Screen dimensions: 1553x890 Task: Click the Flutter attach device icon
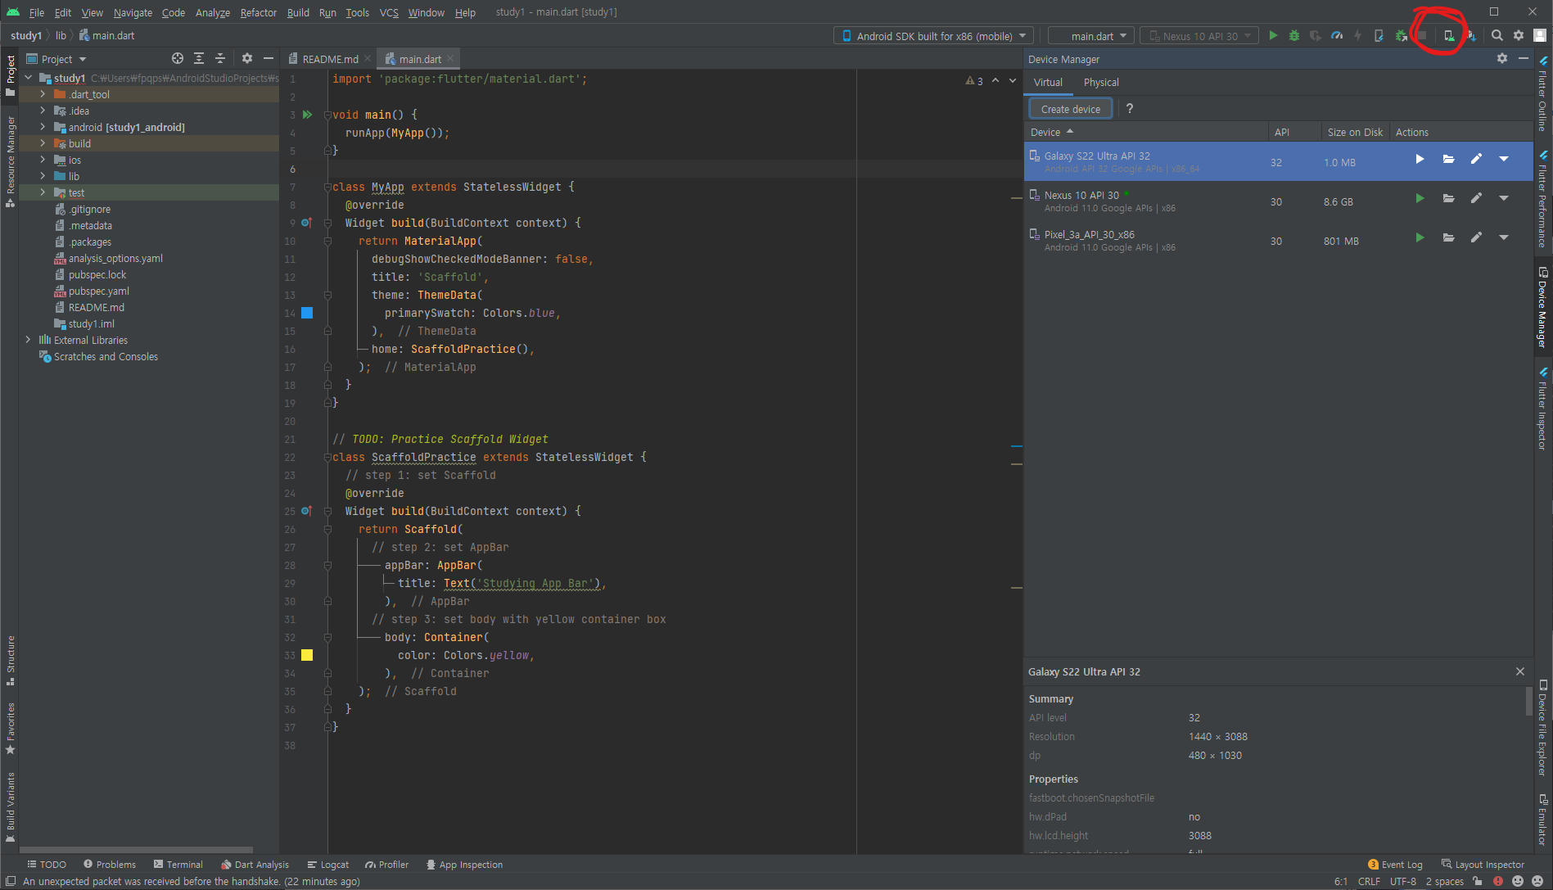coord(1379,35)
